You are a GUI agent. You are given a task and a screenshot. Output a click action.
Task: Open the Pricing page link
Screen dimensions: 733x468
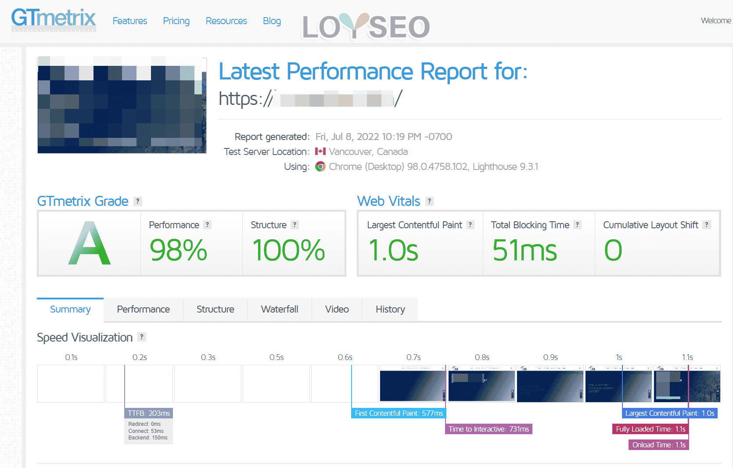[x=176, y=21]
